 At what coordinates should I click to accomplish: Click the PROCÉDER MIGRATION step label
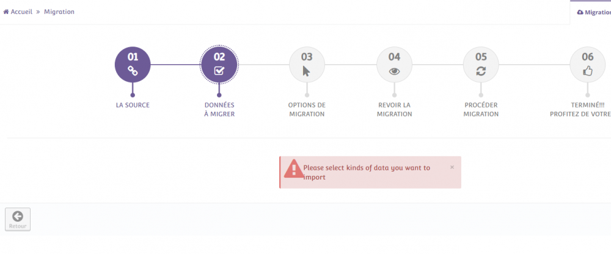(x=481, y=109)
